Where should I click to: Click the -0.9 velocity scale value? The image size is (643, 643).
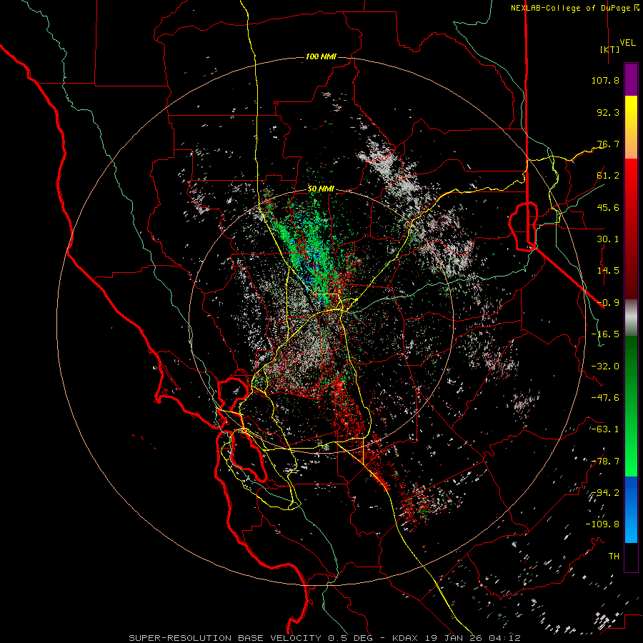point(608,303)
